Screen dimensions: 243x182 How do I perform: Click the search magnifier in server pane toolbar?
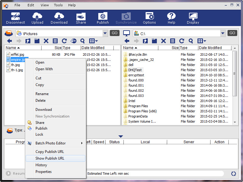click(x=83, y=41)
